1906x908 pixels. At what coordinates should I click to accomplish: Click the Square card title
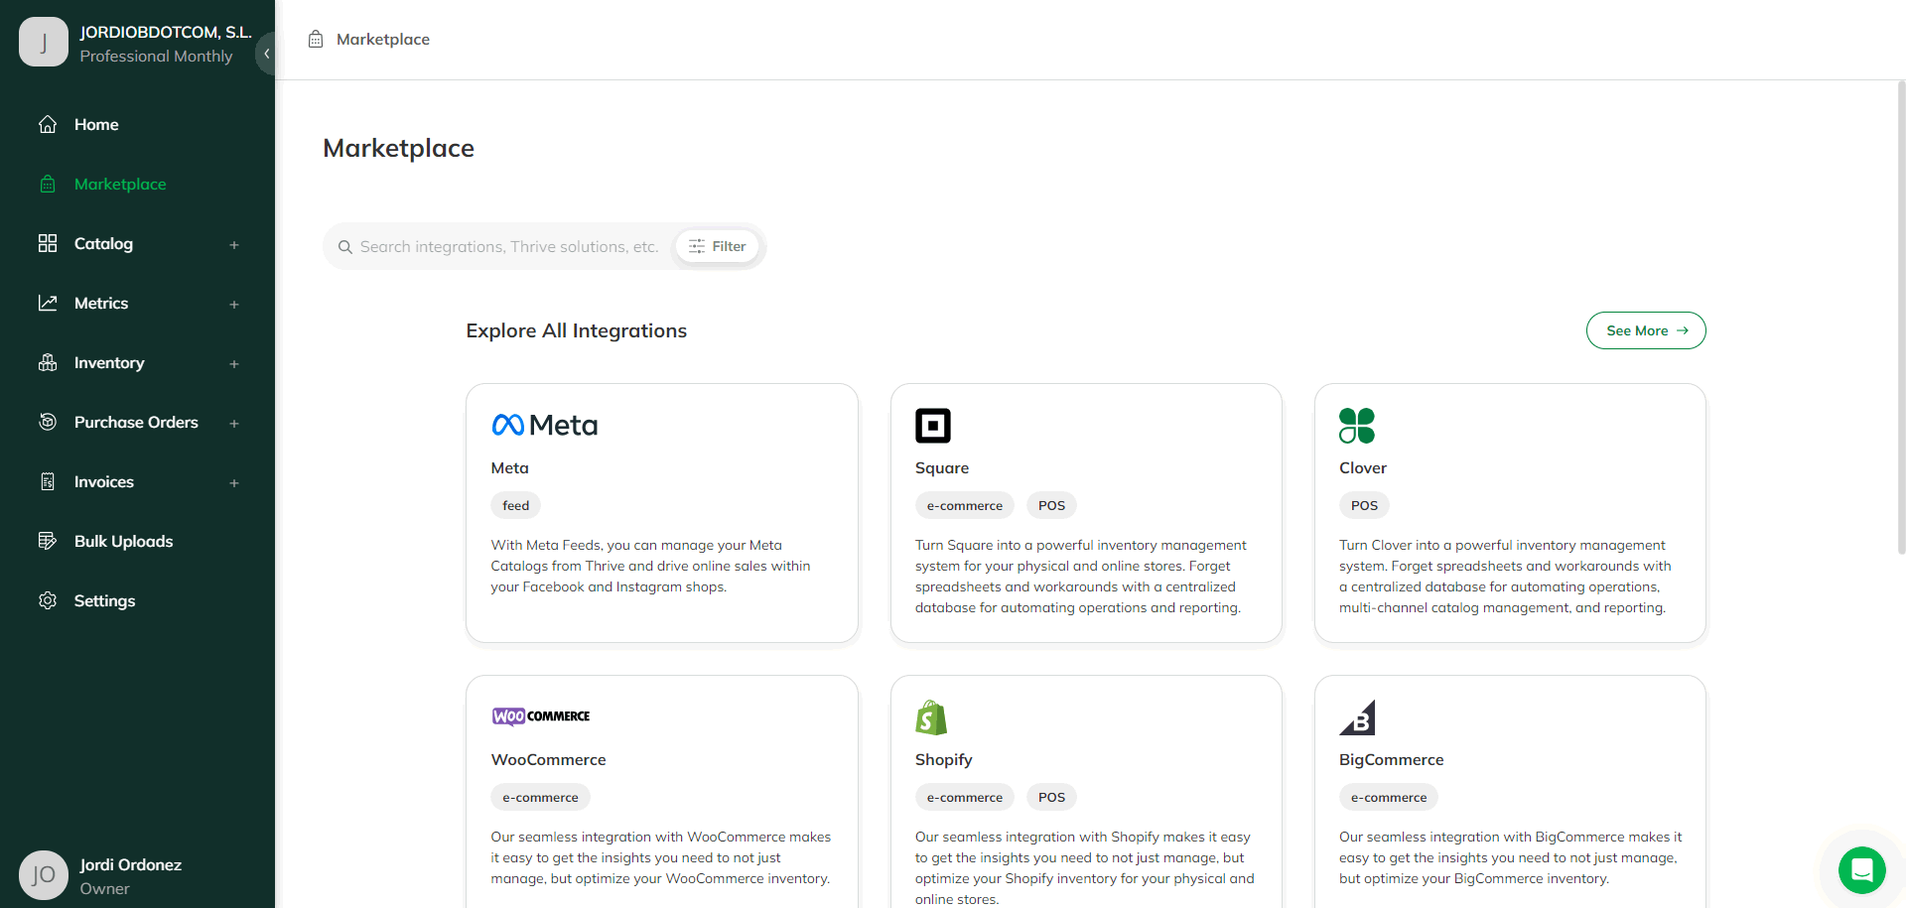941,467
